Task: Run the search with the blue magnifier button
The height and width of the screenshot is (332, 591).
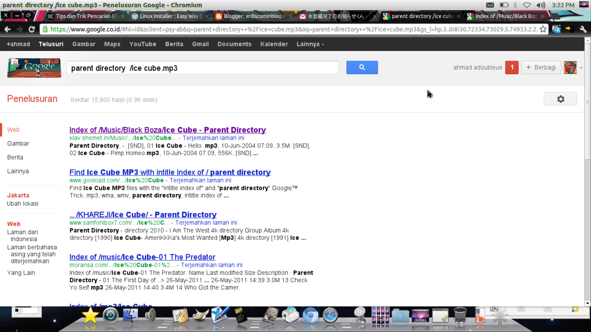Action: pos(362,67)
